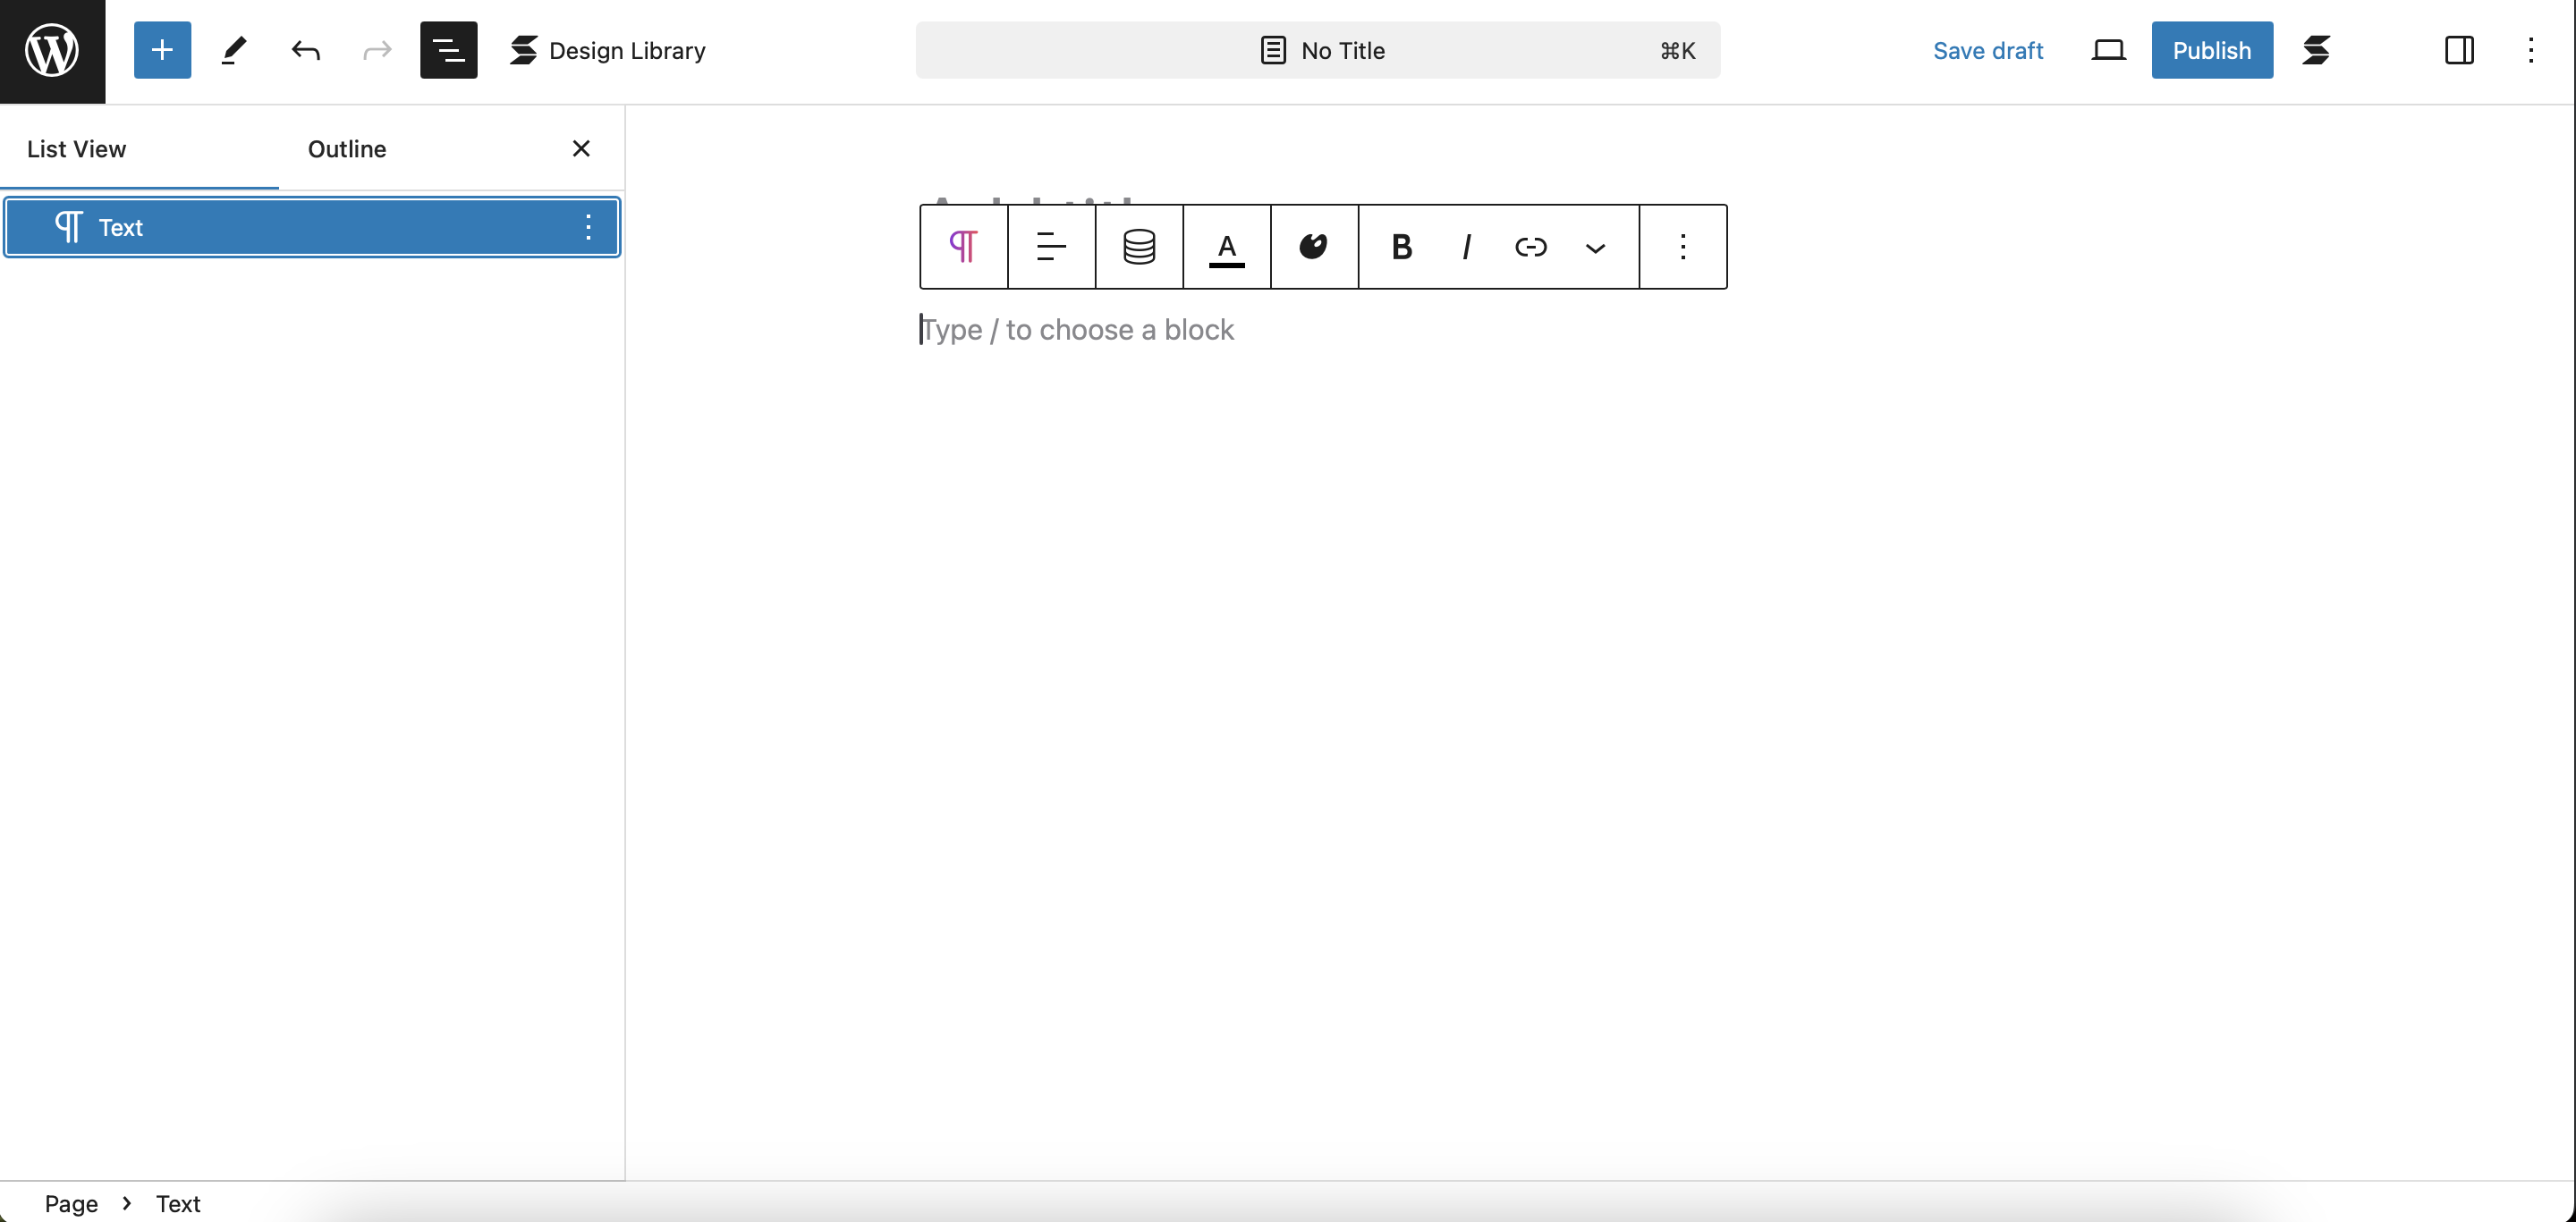The image size is (2576, 1222).
Task: Click the Undo arrow
Action: point(305,50)
